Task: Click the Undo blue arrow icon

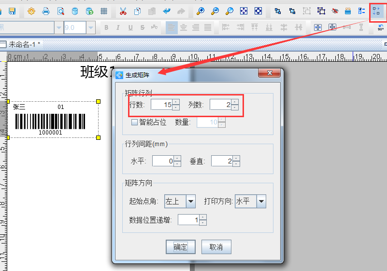Action: click(x=167, y=11)
